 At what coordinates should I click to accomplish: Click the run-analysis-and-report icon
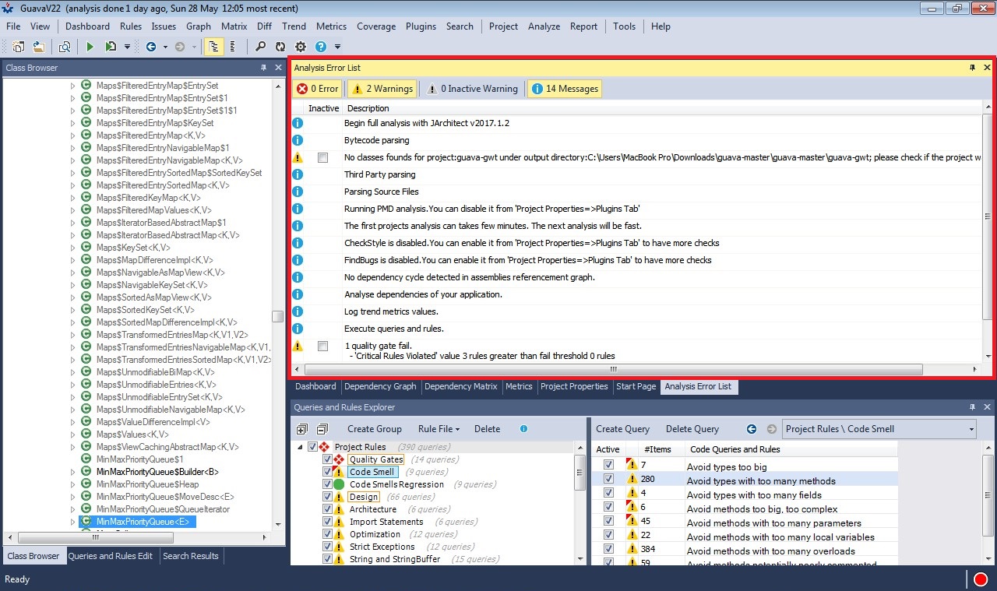111,47
